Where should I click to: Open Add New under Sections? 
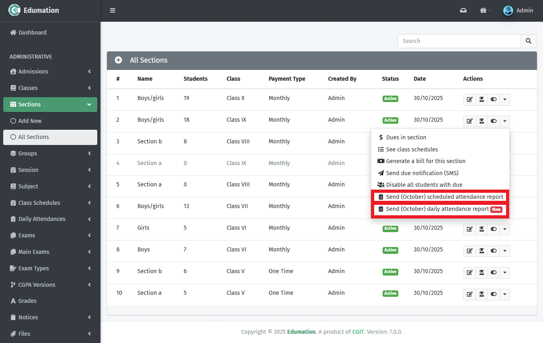pyautogui.click(x=50, y=121)
